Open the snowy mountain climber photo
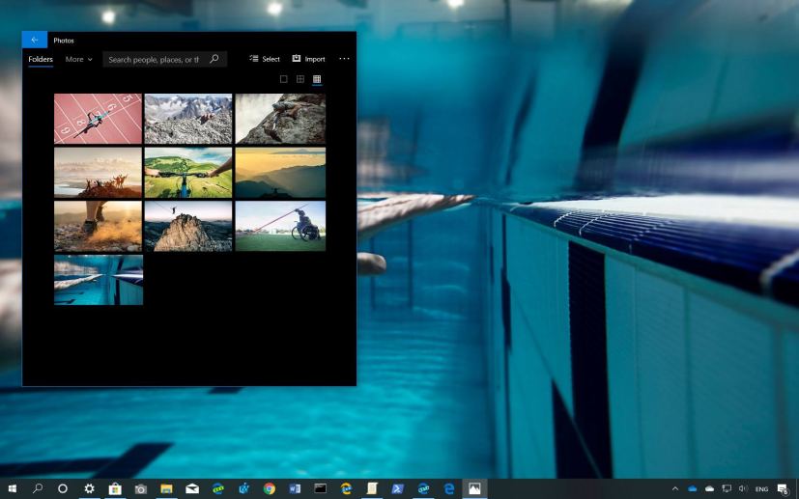The width and height of the screenshot is (799, 499). 188,119
